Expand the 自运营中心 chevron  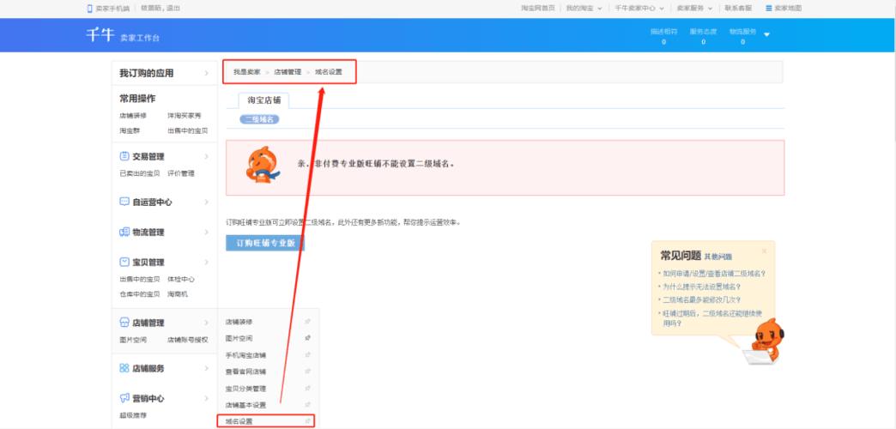pyautogui.click(x=206, y=202)
